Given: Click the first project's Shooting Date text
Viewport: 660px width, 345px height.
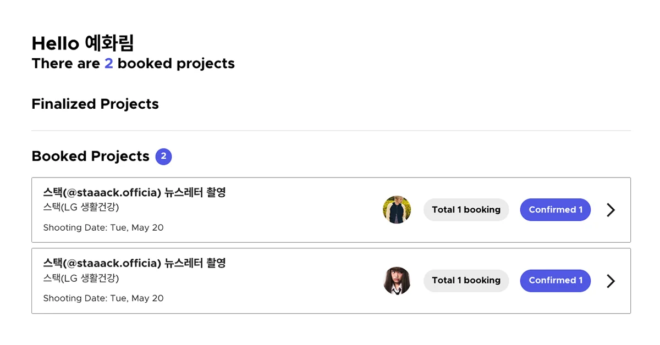Looking at the screenshot, I should click(103, 227).
